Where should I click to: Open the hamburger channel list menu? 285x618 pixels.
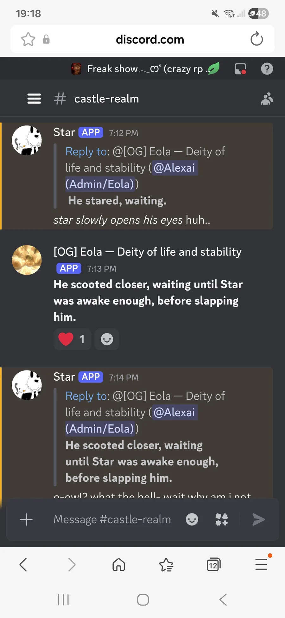click(34, 99)
